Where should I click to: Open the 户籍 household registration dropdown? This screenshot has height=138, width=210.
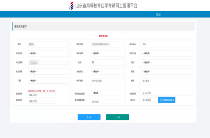coord(48,81)
